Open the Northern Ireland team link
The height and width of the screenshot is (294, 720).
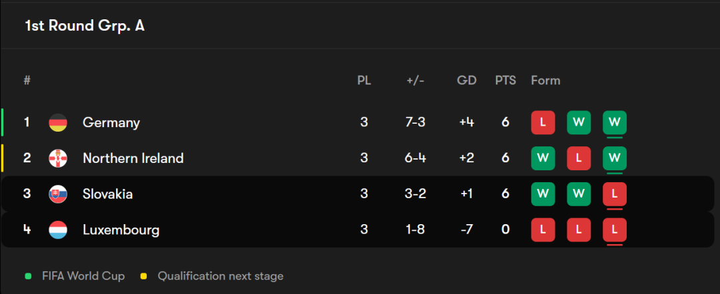(133, 158)
